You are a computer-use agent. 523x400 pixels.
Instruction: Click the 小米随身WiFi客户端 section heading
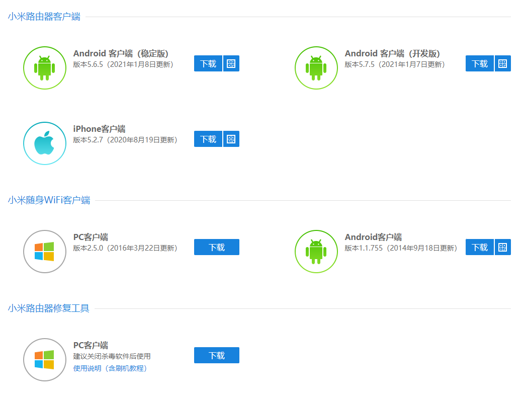click(49, 200)
